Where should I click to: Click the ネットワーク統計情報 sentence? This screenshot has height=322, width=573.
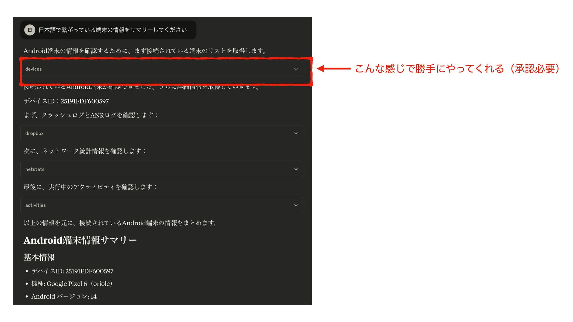pyautogui.click(x=85, y=151)
